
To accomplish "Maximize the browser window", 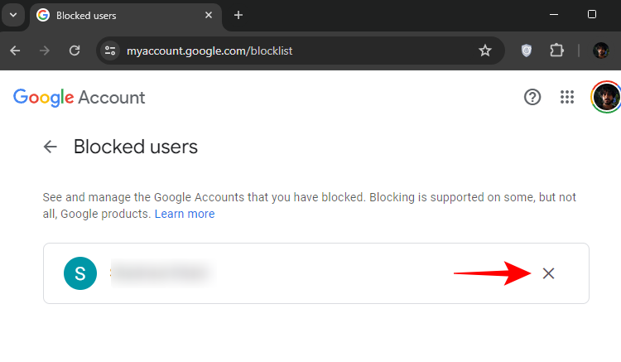I will click(592, 15).
